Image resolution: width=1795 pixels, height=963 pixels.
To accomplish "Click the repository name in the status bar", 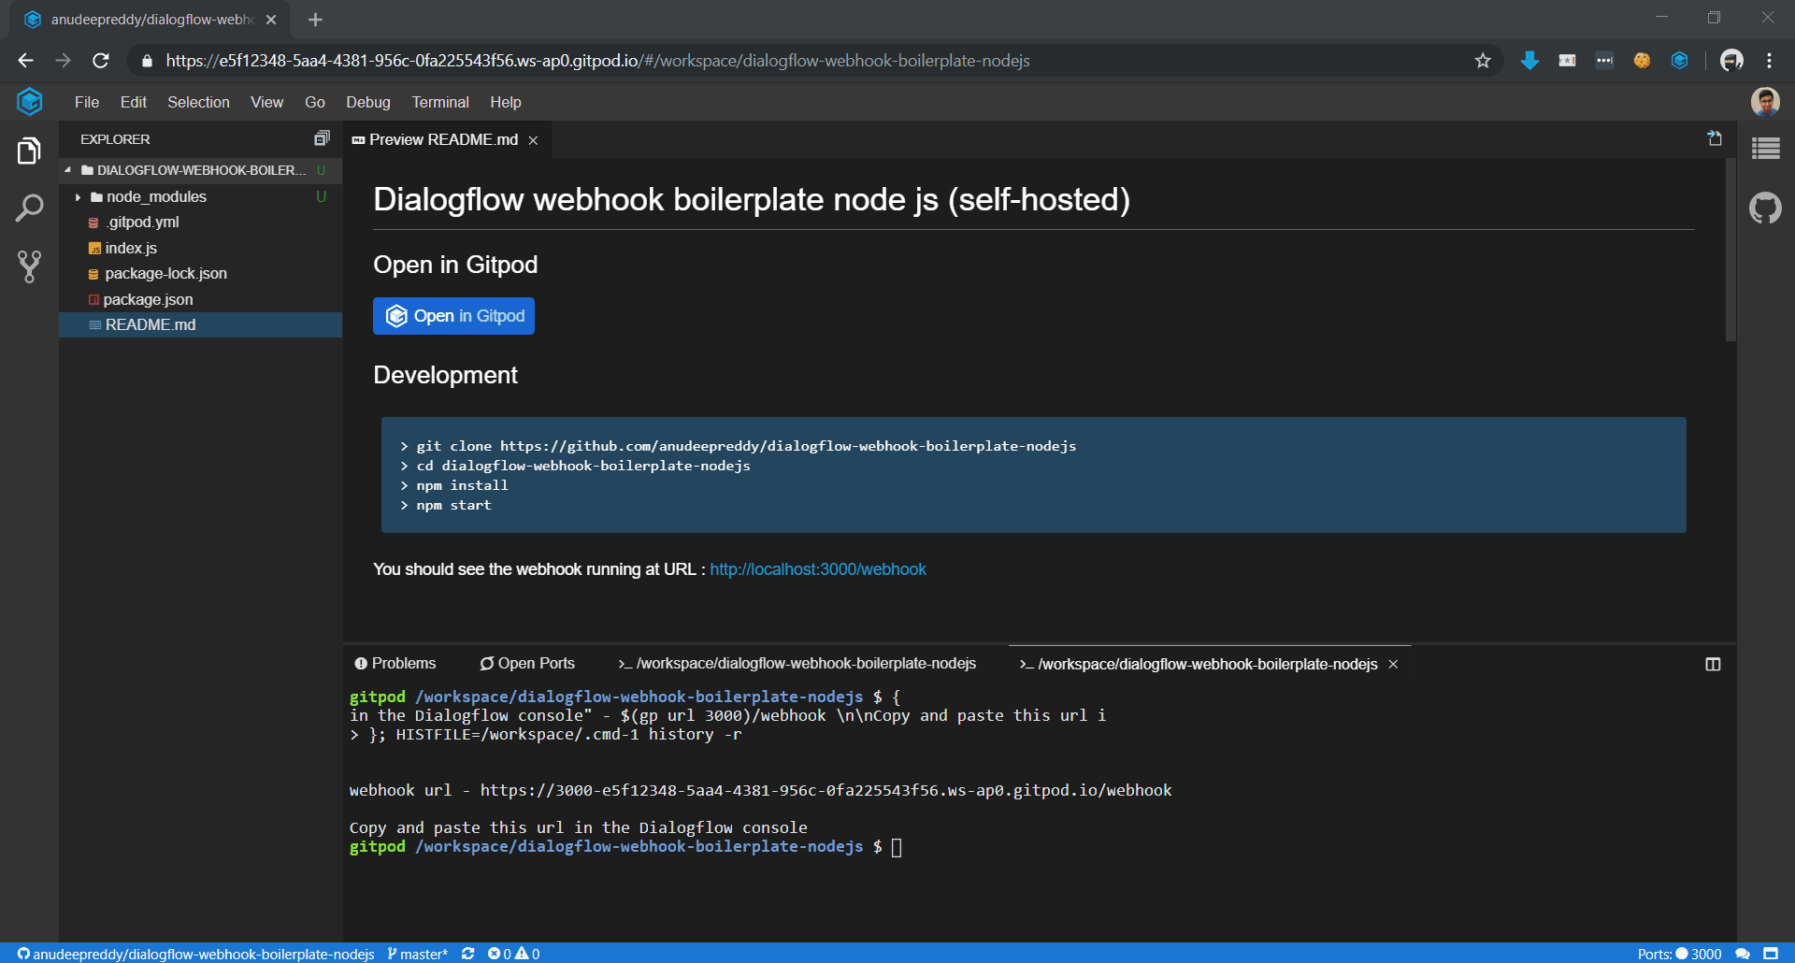I will coord(196,954).
